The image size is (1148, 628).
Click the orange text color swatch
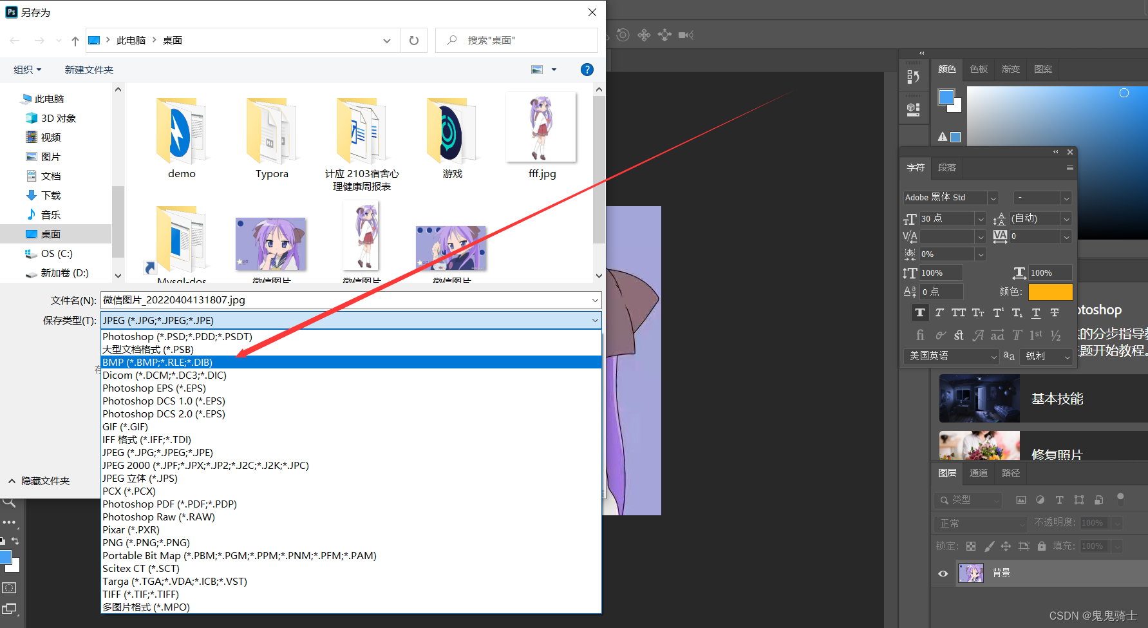click(1051, 292)
